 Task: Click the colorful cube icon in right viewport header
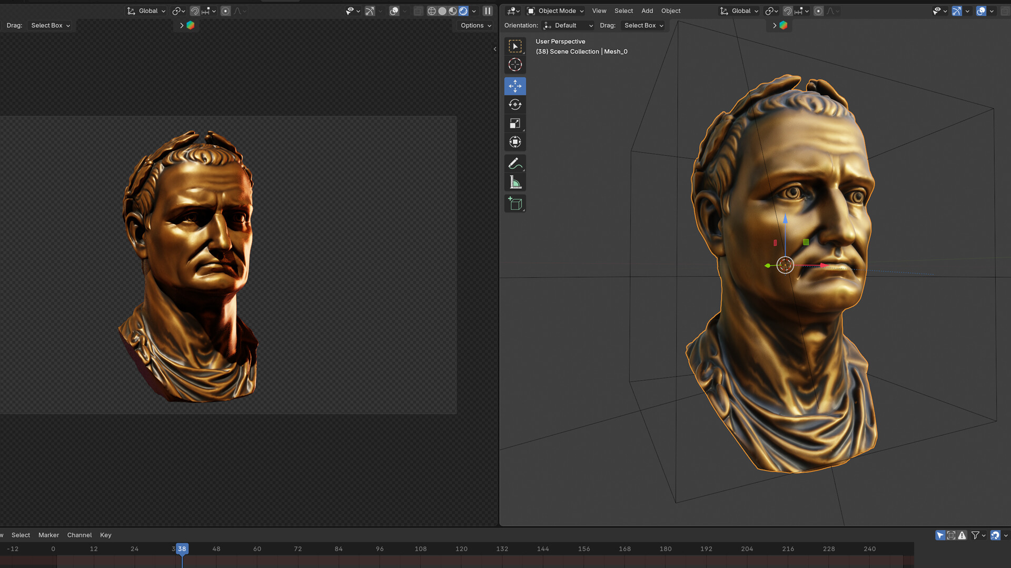[x=784, y=25]
